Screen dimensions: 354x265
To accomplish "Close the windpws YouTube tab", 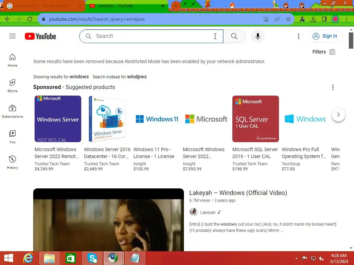I will [x=163, y=6].
